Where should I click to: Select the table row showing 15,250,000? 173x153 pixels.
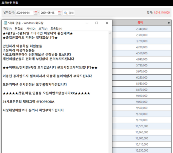tap(142, 150)
